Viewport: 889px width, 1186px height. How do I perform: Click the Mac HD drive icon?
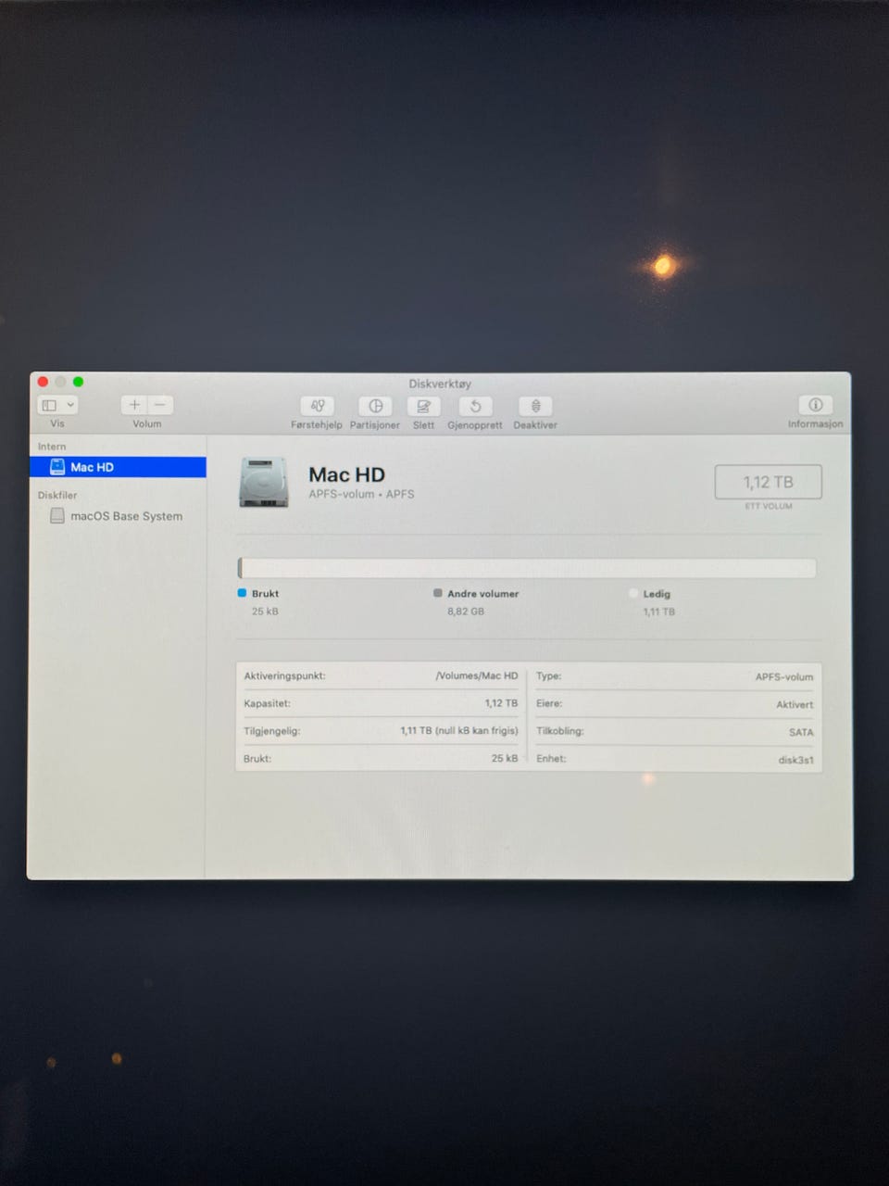click(263, 482)
